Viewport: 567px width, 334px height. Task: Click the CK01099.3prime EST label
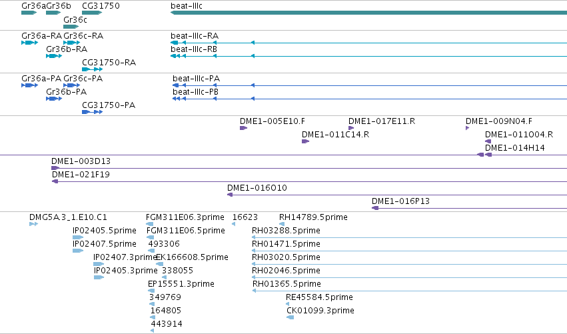coord(320,311)
